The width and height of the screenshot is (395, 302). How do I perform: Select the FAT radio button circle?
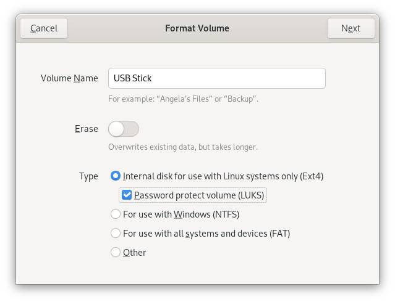click(x=116, y=233)
